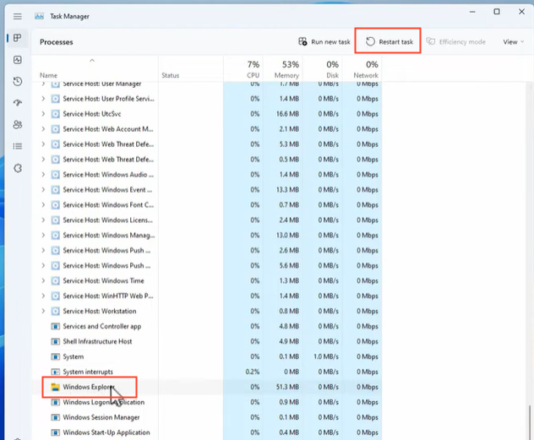
Task: Open the Services page icon
Action: coord(18,168)
